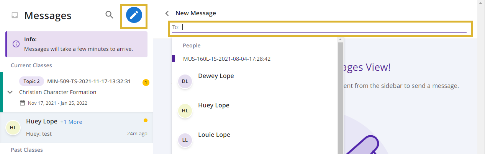Go back using arrow next to New Message
The height and width of the screenshot is (154, 485).
point(167,13)
